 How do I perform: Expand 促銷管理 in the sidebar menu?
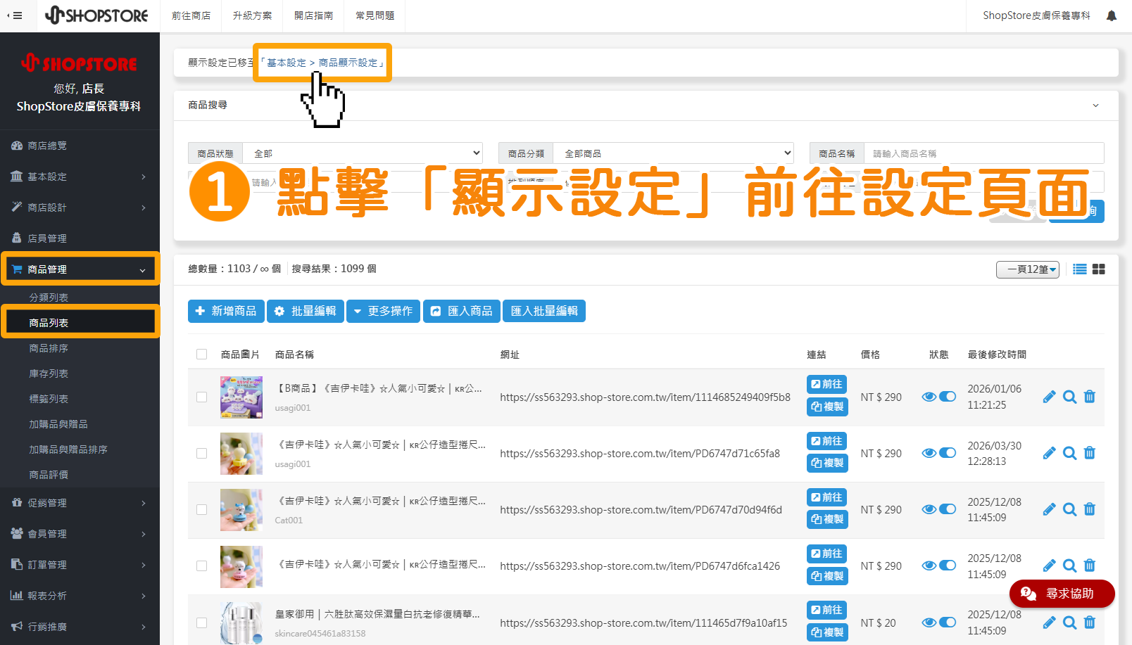point(49,502)
